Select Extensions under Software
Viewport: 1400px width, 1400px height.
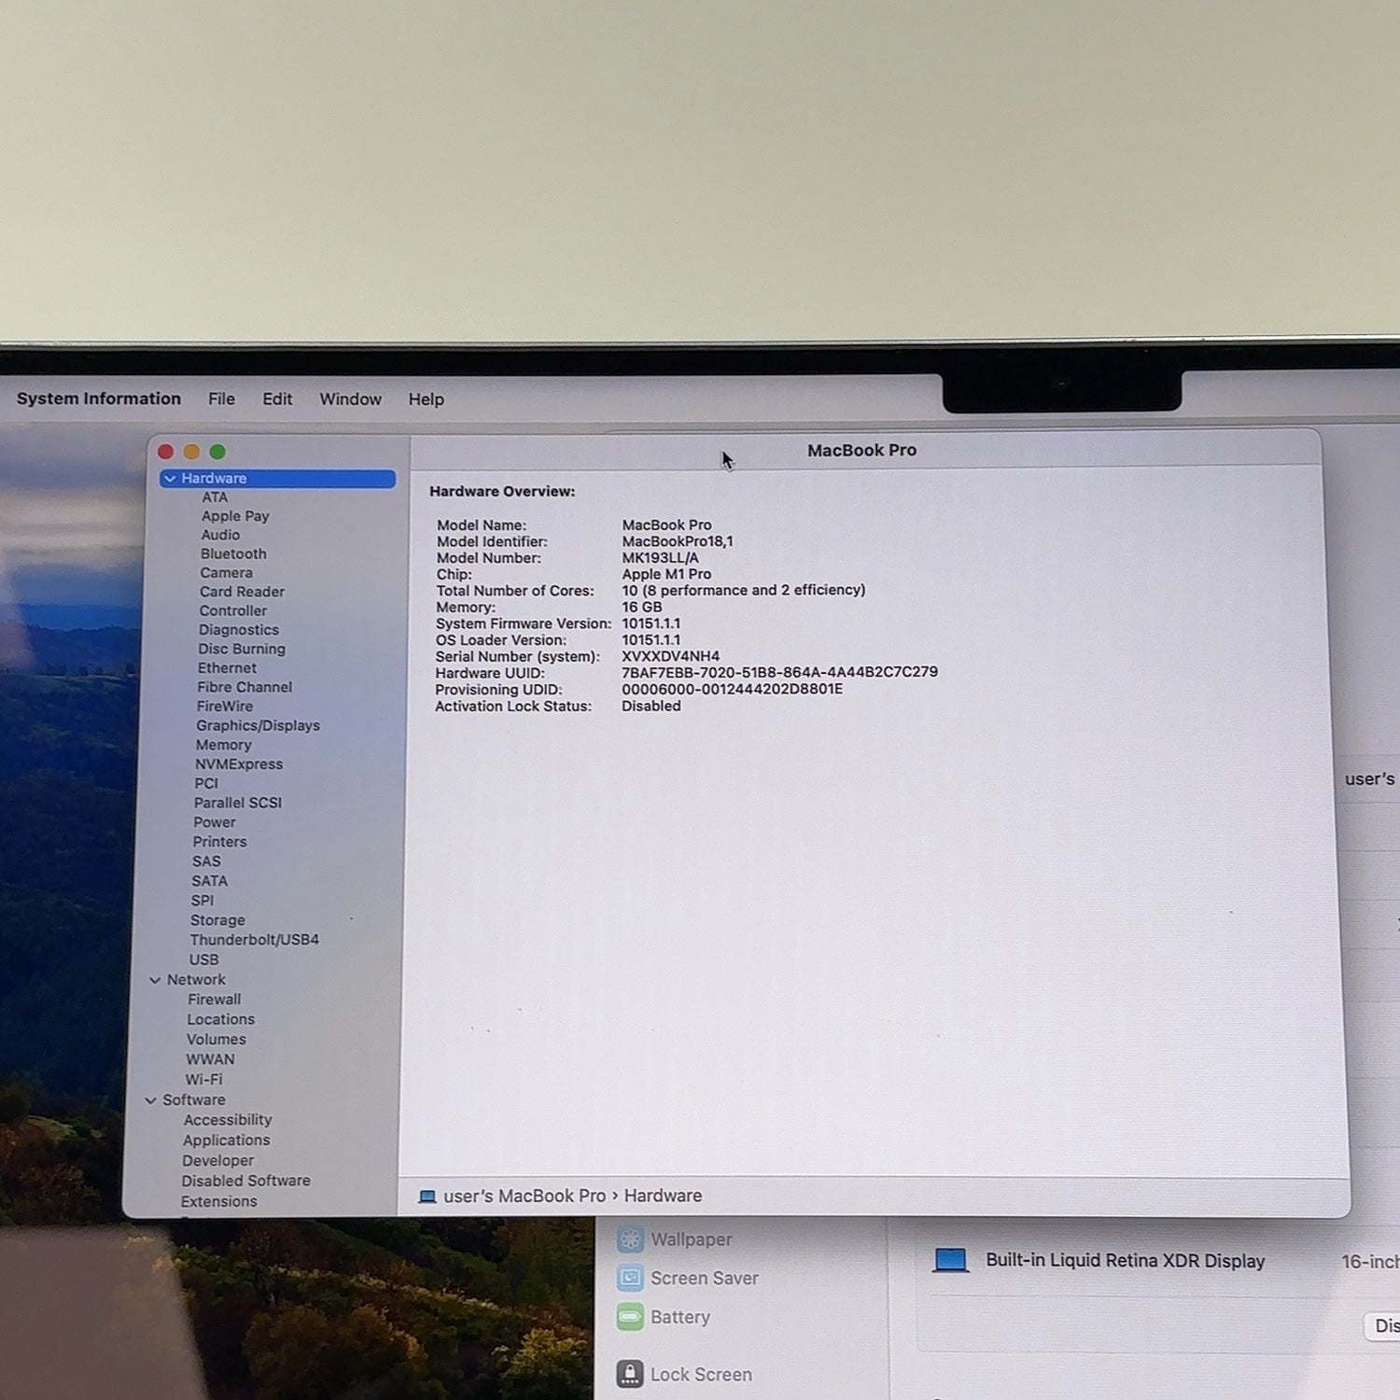pos(218,1202)
